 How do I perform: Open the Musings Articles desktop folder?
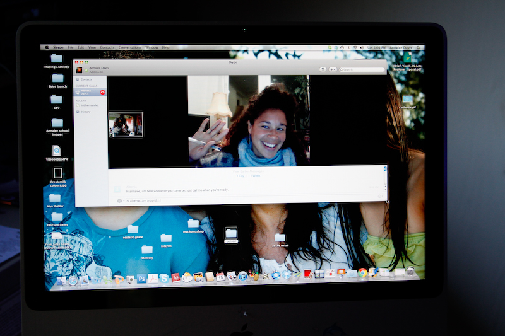[x=57, y=61]
